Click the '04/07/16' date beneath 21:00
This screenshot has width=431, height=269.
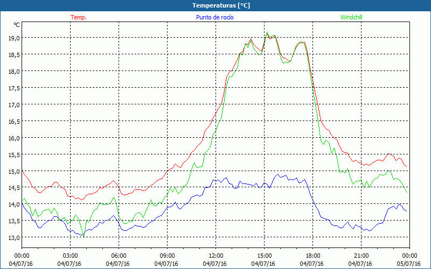coord(360,264)
